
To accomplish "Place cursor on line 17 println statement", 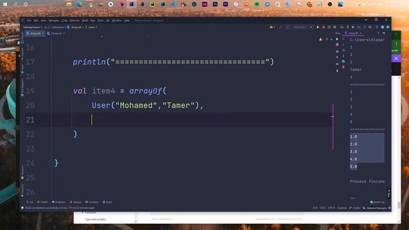I will [173, 62].
